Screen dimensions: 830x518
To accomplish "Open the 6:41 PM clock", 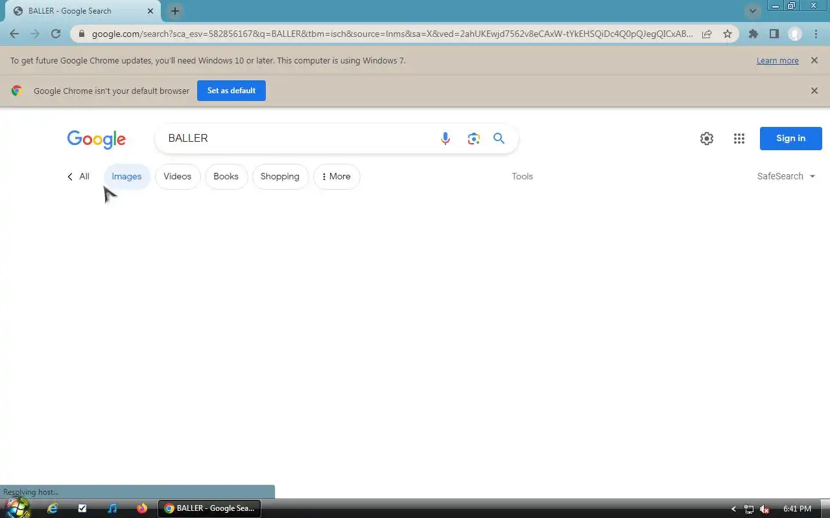I will click(797, 509).
